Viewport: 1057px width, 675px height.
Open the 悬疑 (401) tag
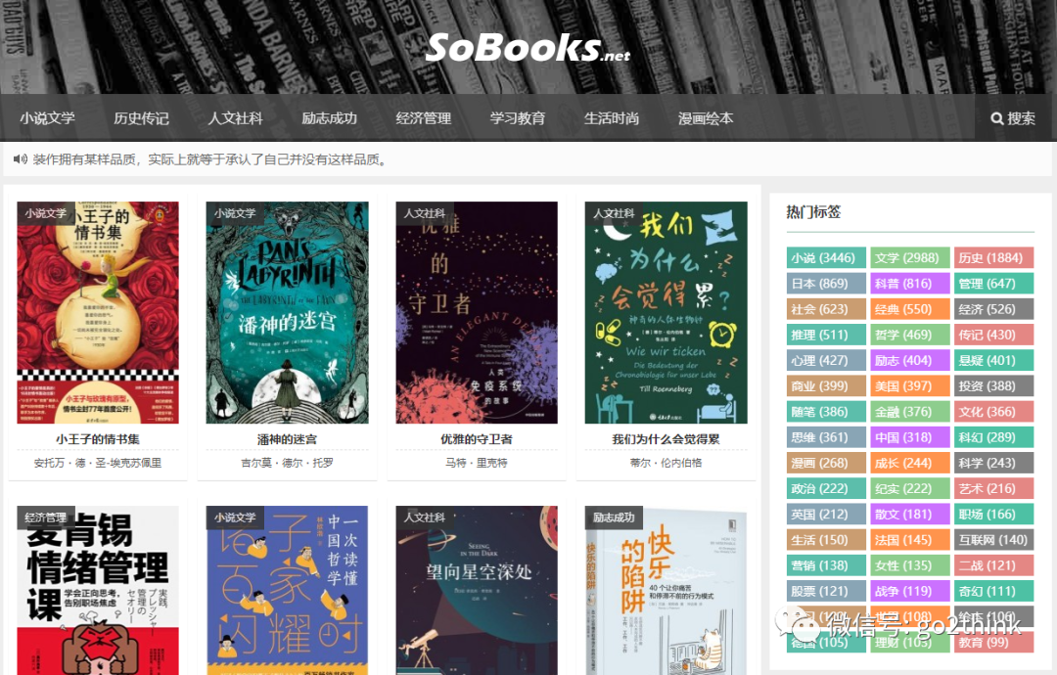tap(993, 360)
